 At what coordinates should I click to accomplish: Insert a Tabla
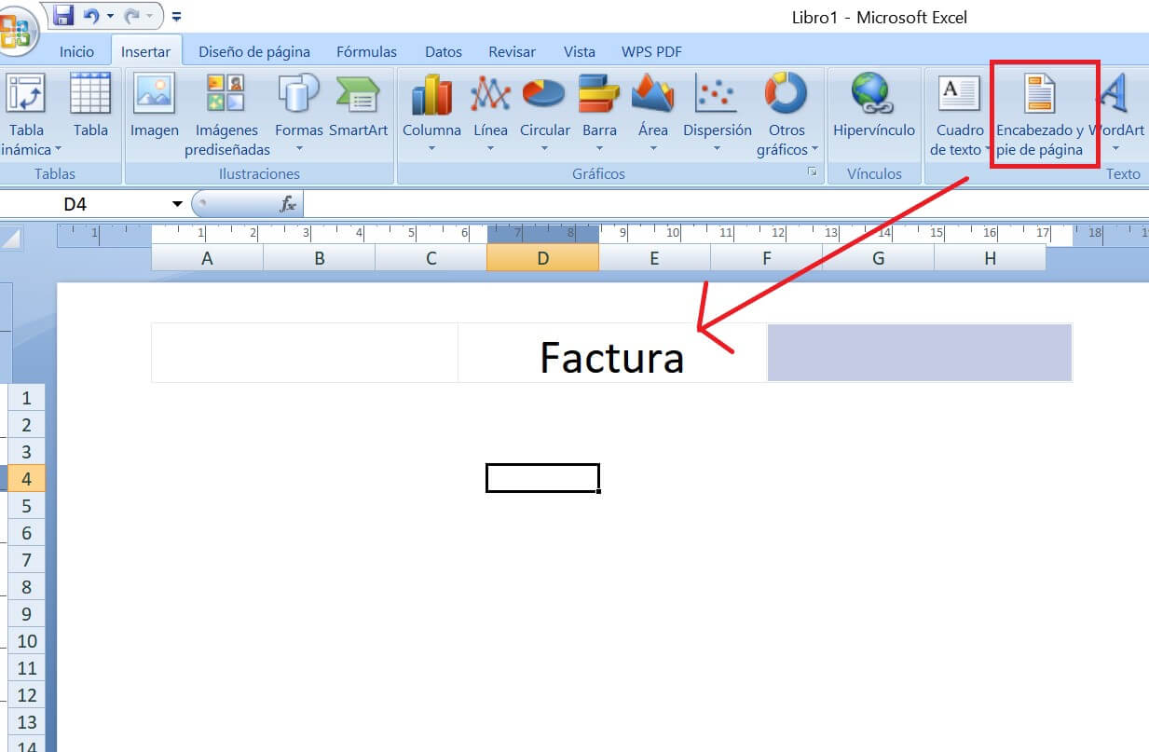[90, 105]
